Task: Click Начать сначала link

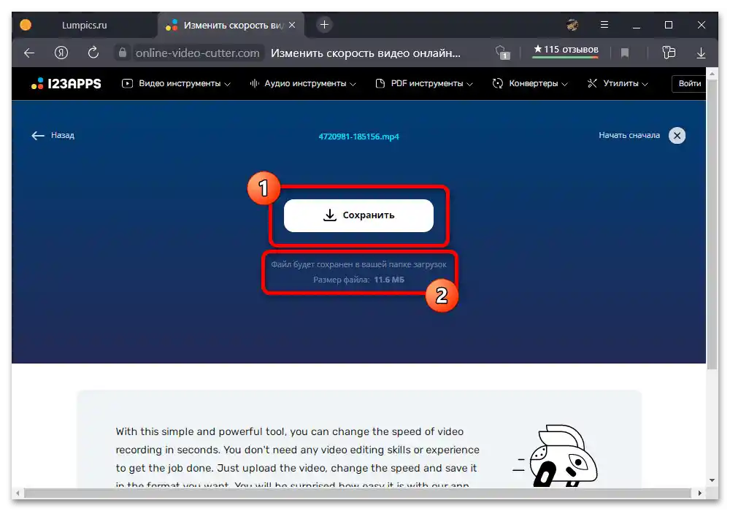Action: pos(629,136)
